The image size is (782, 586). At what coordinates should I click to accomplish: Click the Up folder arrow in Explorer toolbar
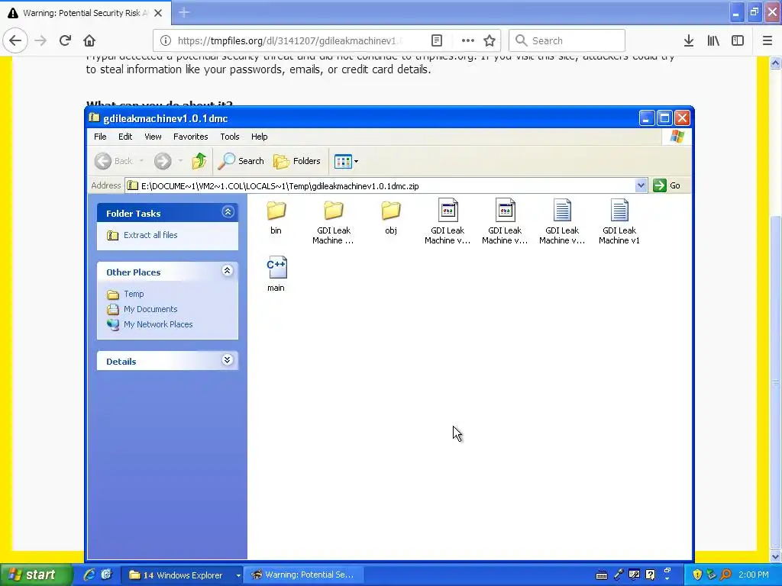[199, 161]
